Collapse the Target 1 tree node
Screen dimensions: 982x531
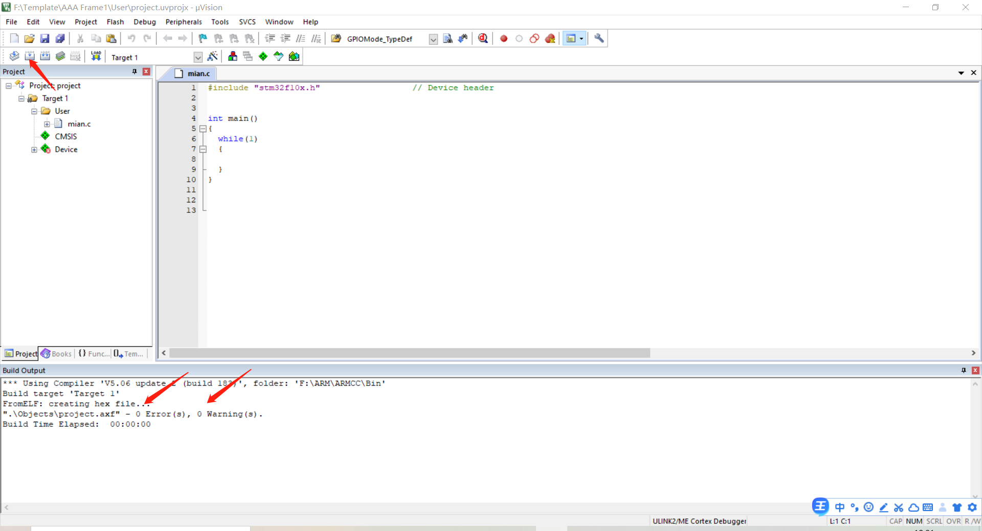pos(21,99)
